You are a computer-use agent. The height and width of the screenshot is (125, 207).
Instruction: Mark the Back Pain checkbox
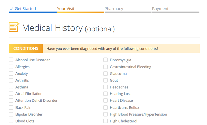(11, 107)
